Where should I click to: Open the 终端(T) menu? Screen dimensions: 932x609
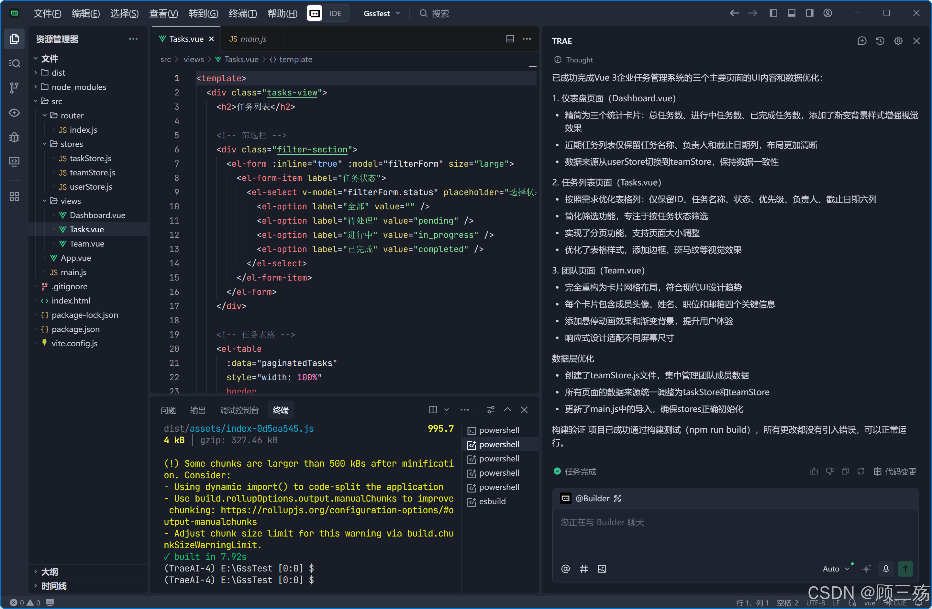pos(242,13)
